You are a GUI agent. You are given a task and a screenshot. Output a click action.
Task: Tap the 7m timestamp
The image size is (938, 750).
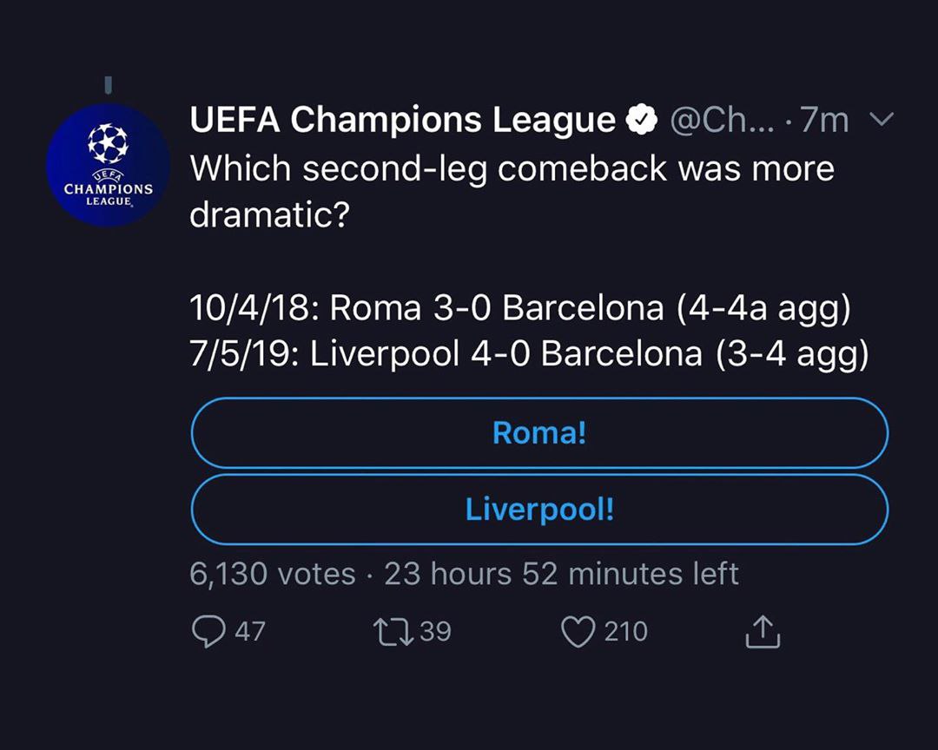click(825, 120)
